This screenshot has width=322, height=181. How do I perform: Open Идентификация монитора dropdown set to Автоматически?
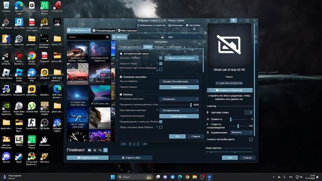[x=179, y=111]
